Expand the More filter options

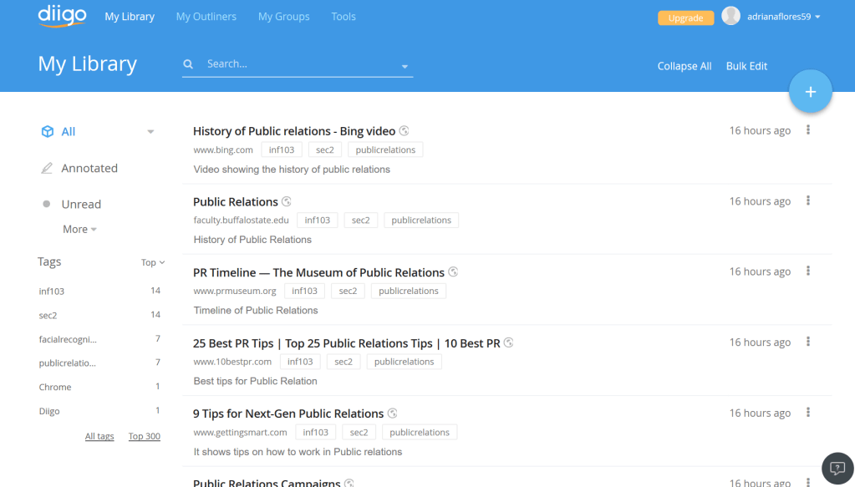tap(79, 229)
